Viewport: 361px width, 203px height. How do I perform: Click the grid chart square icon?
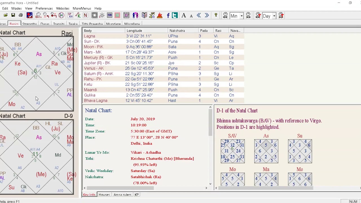click(x=94, y=16)
